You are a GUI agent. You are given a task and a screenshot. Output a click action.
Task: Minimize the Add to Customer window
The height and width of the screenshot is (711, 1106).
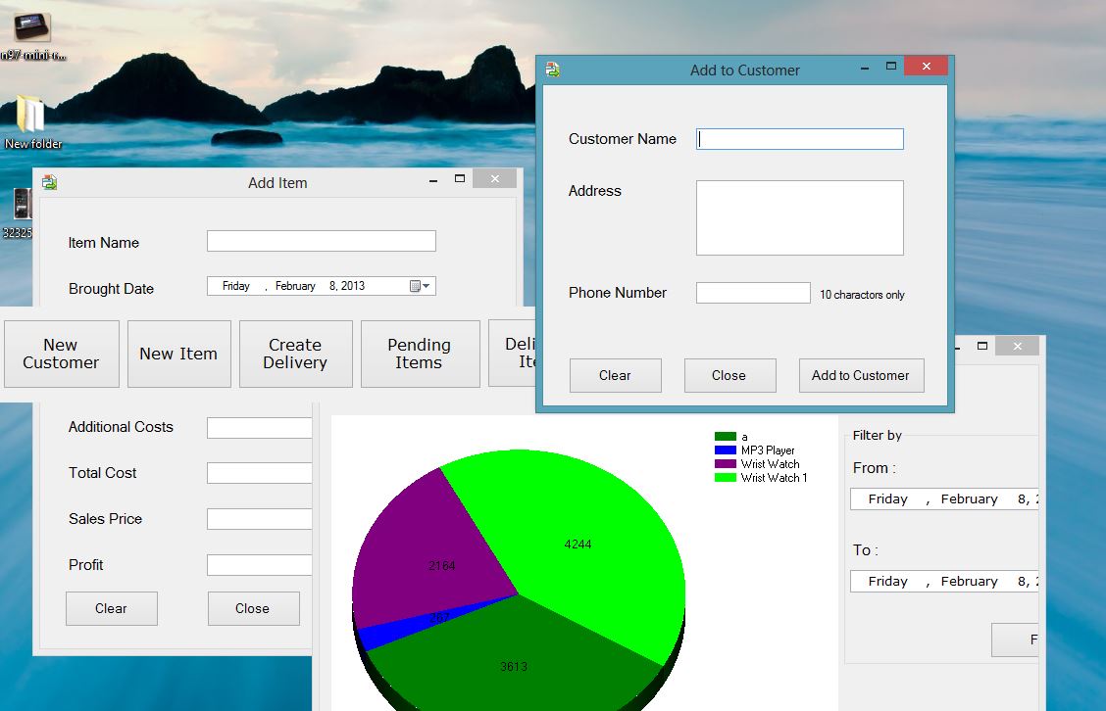[x=865, y=68]
